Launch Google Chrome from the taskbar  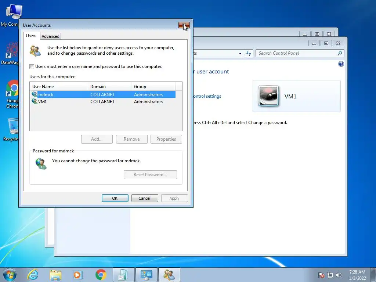[x=101, y=275]
